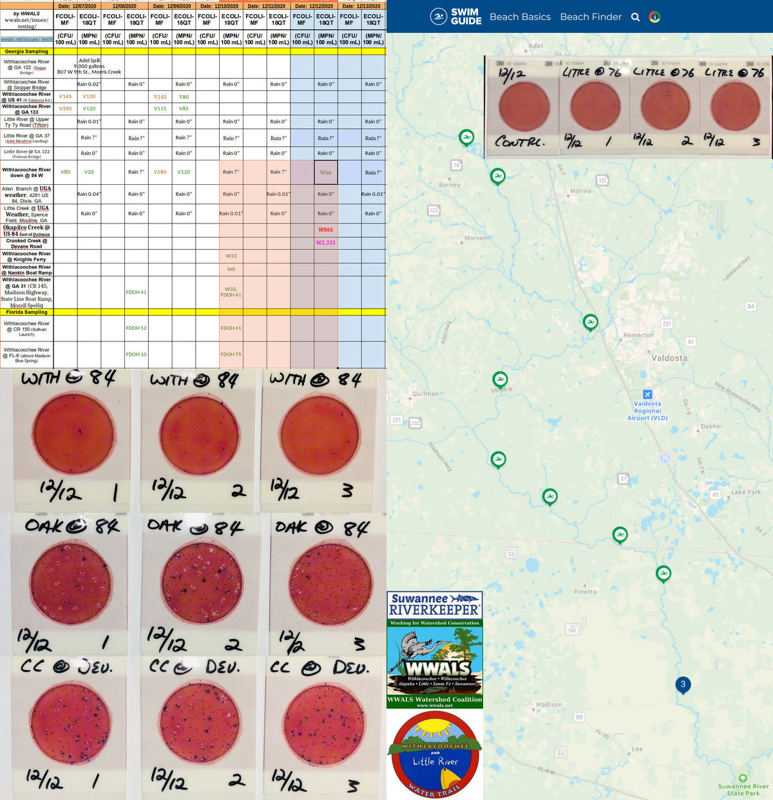This screenshot has height=800, width=773.
Task: Select the W33 cell for Knights Ferry
Action: tap(231, 256)
